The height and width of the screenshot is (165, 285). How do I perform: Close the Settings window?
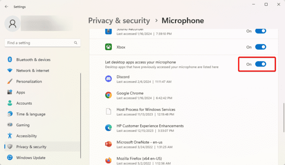click(x=279, y=4)
